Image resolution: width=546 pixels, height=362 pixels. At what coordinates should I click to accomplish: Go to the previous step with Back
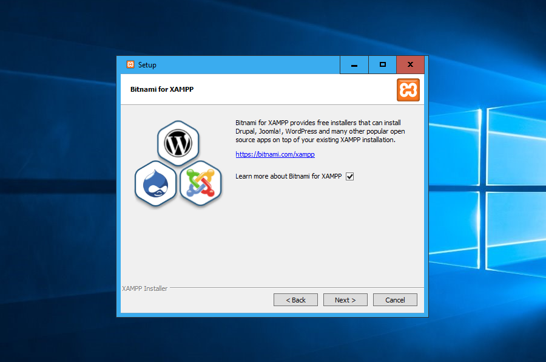tap(295, 300)
